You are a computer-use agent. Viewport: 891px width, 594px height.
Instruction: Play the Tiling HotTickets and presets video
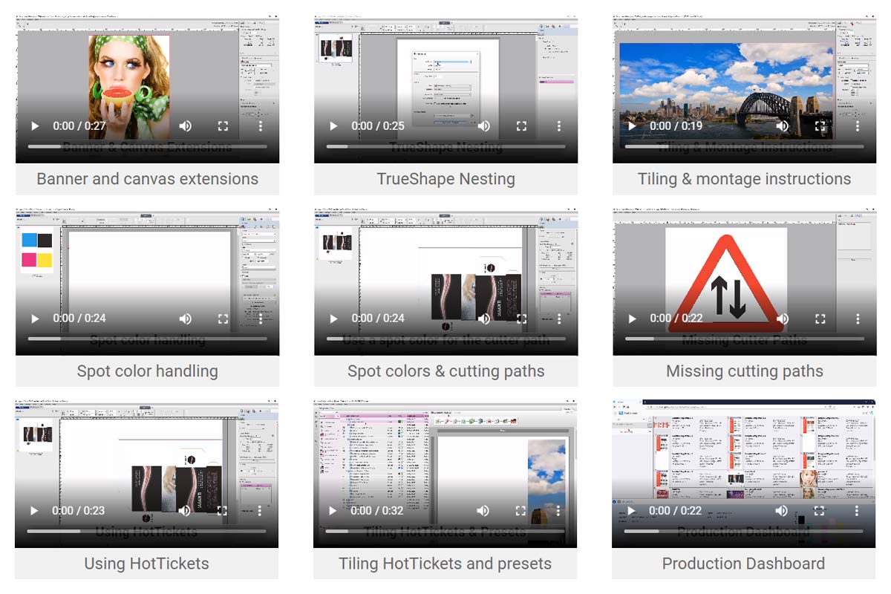tap(333, 511)
